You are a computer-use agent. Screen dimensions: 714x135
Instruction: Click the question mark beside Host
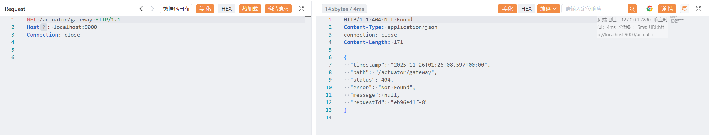tap(44, 27)
